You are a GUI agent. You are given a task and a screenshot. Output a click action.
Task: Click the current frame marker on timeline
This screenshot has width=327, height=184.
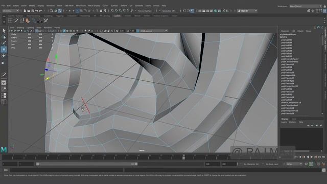click(184, 157)
